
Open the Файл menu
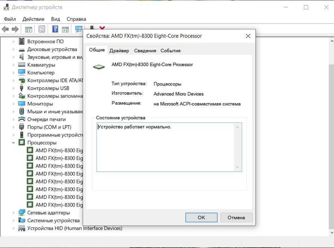point(10,19)
